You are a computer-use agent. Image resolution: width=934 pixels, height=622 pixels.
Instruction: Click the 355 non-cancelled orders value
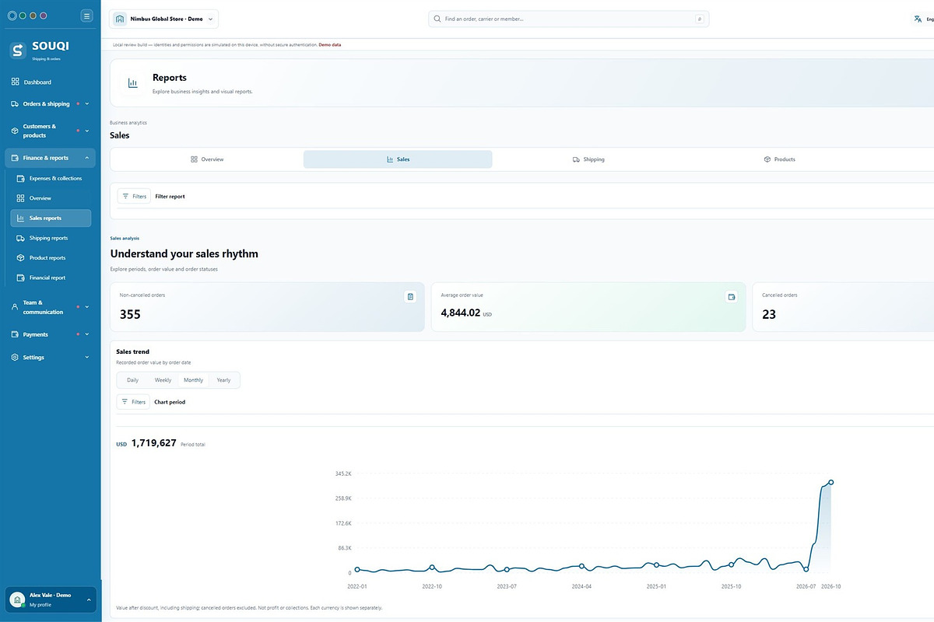click(x=130, y=314)
